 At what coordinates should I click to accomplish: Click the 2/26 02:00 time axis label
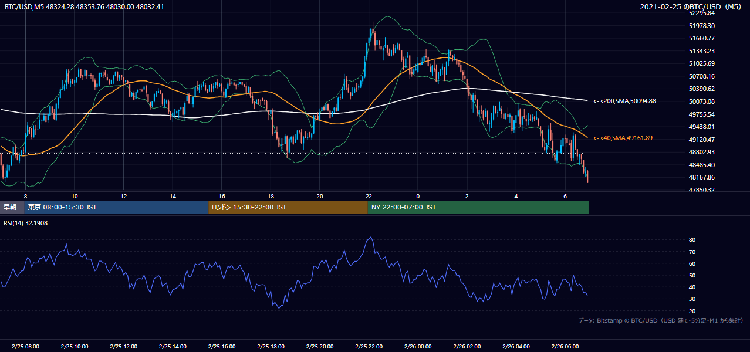467,346
